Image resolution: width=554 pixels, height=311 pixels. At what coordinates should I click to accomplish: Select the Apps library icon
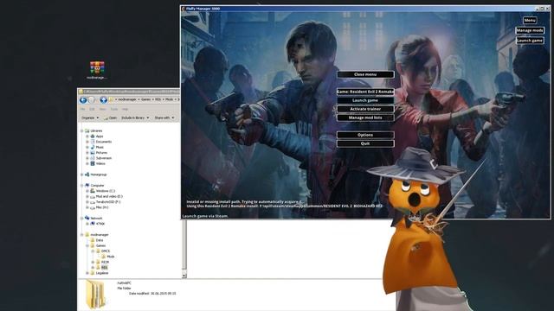93,136
